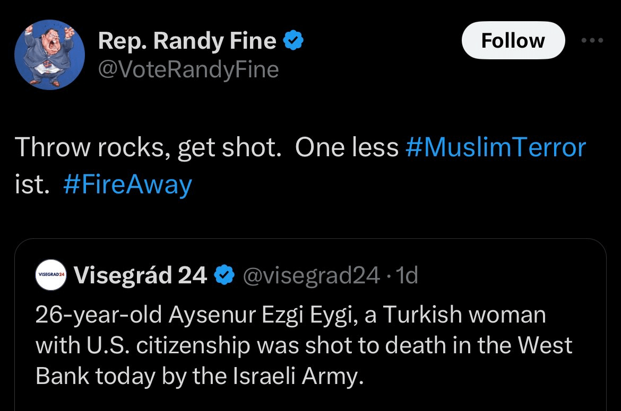Screen dimensions: 621x411
Task: Open Rep. Randy Fine's profile avatar
Action: 49,55
